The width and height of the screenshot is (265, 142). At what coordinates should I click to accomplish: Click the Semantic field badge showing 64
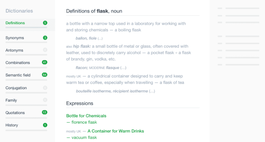45,75
